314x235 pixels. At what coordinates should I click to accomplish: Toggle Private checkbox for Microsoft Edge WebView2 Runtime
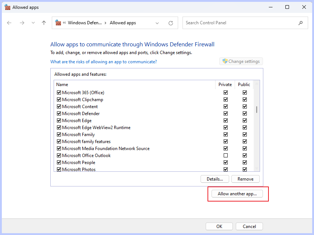click(226, 128)
